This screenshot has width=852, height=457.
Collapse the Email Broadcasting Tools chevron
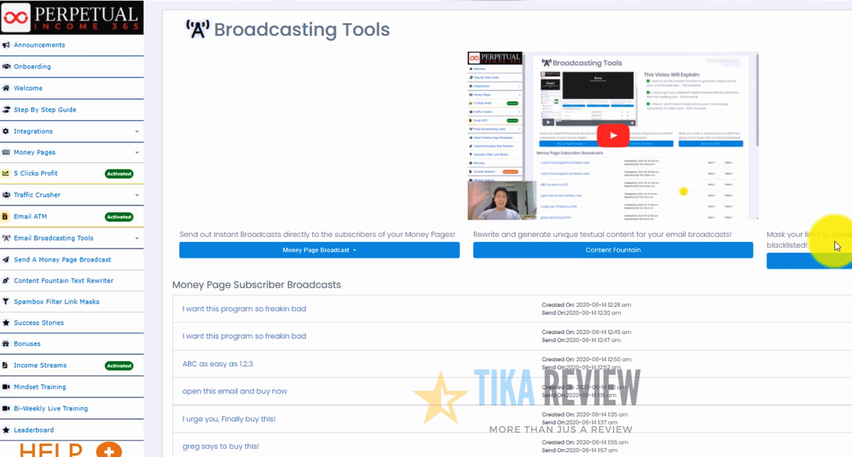pyautogui.click(x=137, y=238)
